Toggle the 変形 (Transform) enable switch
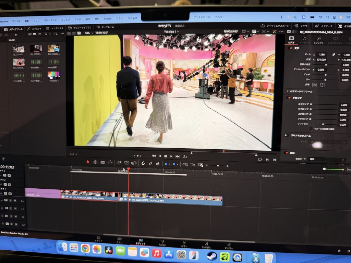 290,48
